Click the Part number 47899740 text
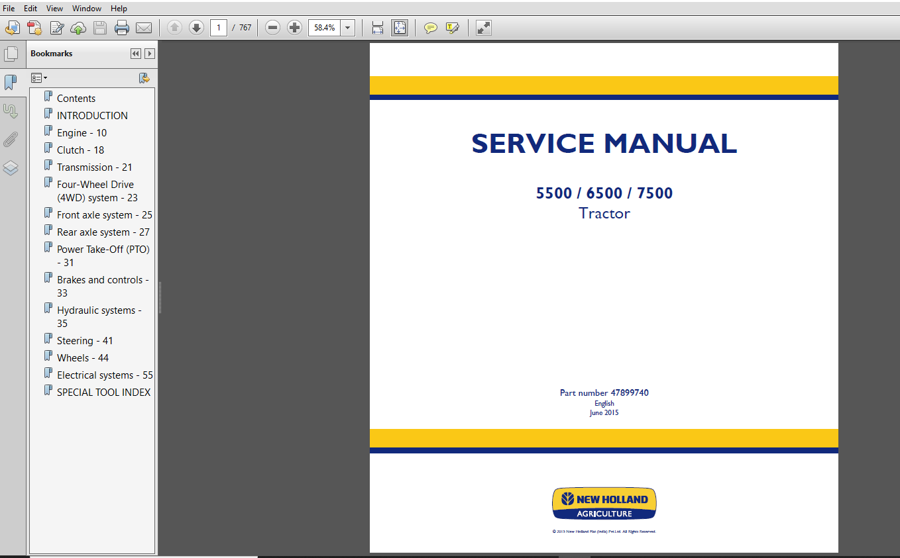Viewport: 900px width, 558px height. pos(604,393)
